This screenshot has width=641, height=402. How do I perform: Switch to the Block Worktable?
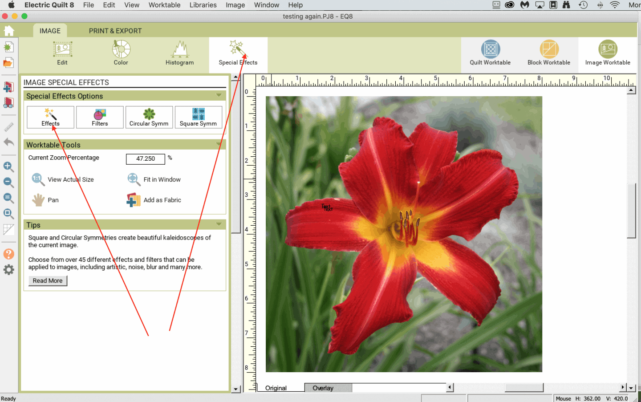pos(549,53)
